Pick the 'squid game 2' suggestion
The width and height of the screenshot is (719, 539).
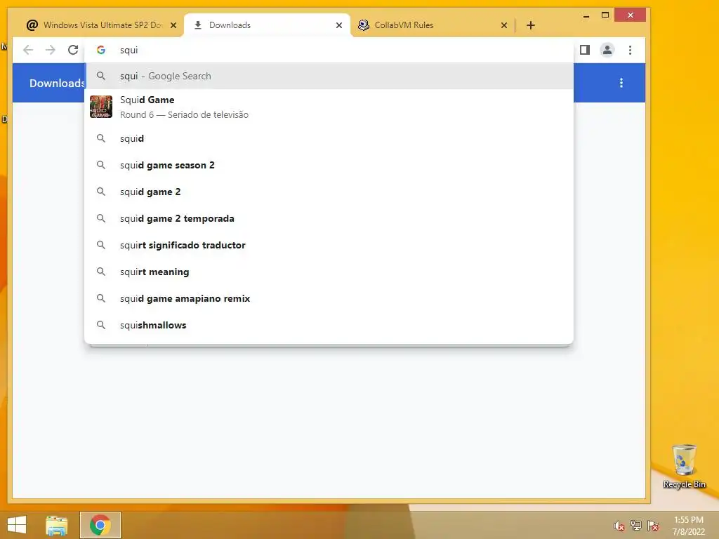(329, 192)
